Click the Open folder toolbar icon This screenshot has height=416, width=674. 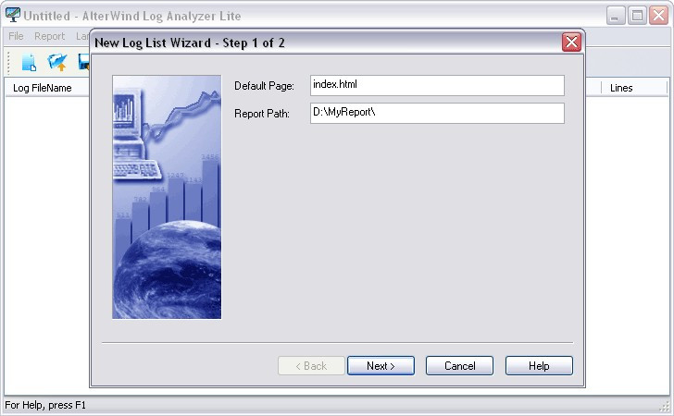click(57, 62)
